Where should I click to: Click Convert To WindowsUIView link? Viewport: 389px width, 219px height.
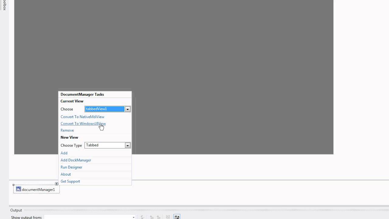point(83,123)
